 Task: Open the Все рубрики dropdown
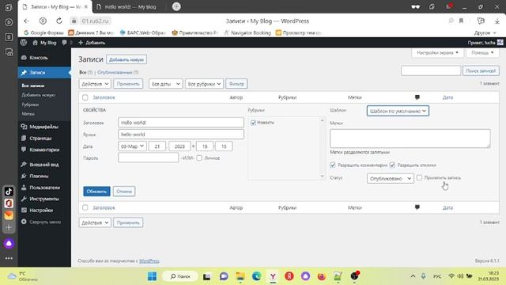(204, 84)
